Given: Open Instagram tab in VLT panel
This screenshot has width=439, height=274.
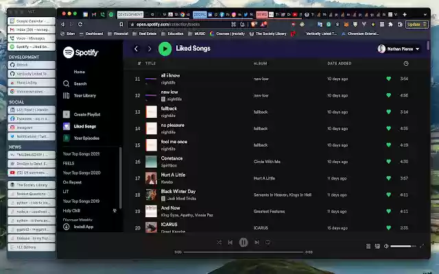Looking at the screenshot, I should pyautogui.click(x=32, y=127).
